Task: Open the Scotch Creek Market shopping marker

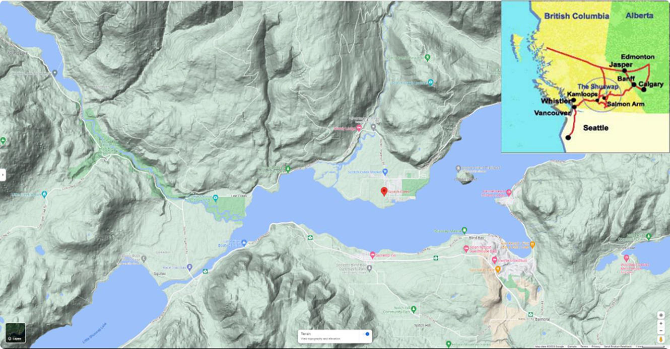Action: 385,172
